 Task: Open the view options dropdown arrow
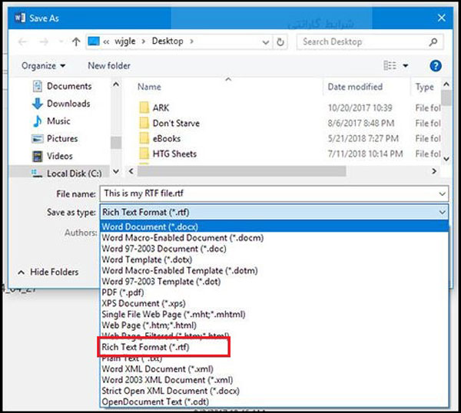[x=406, y=65]
